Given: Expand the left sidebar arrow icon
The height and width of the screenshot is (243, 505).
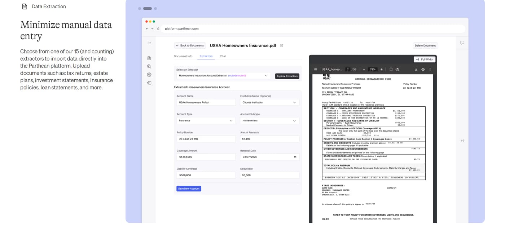Looking at the screenshot, I should click(x=149, y=43).
